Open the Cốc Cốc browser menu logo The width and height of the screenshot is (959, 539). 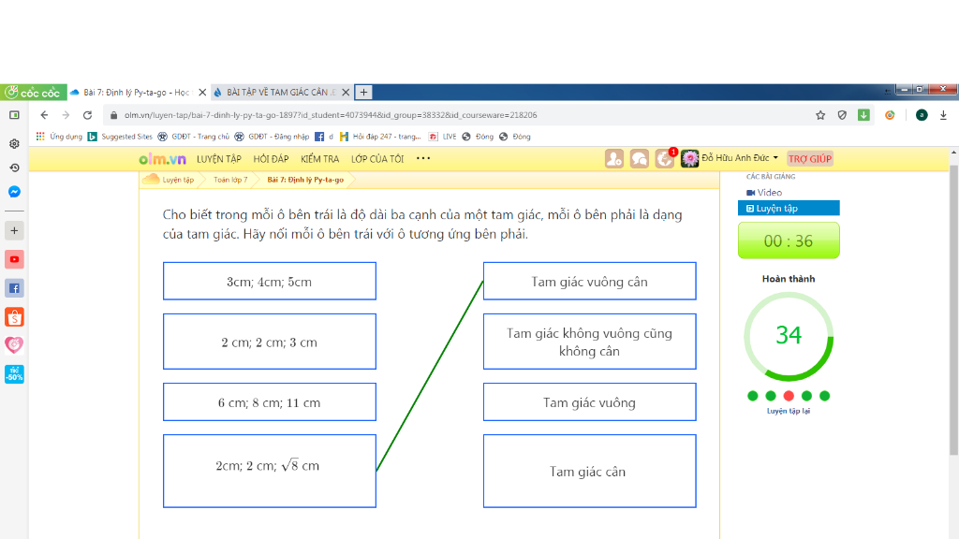[x=33, y=93]
